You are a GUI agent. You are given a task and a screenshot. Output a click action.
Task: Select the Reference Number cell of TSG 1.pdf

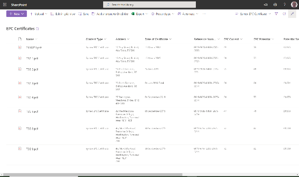coord(206,60)
